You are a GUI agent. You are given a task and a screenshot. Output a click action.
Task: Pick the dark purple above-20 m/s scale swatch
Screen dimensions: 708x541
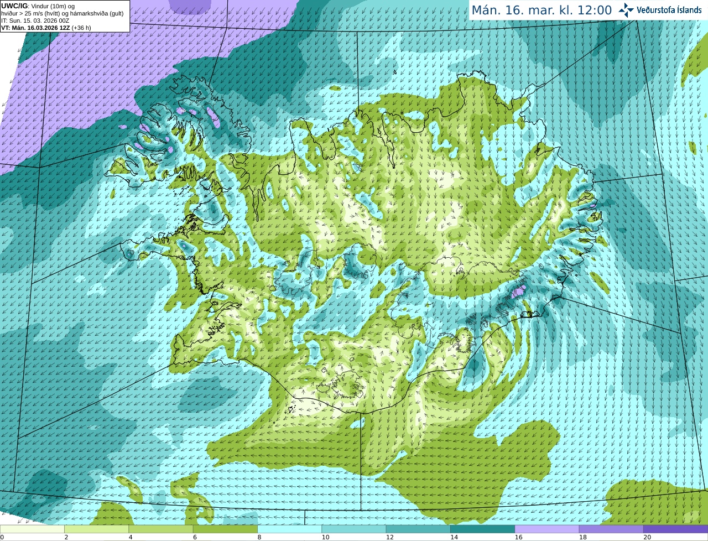tap(675, 529)
